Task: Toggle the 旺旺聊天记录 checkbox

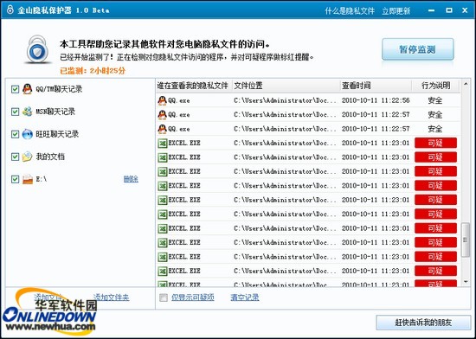Action: 16,134
